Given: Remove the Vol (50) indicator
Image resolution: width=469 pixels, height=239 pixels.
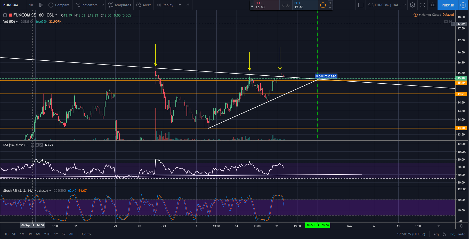Looking at the screenshot, I should click(31, 22).
